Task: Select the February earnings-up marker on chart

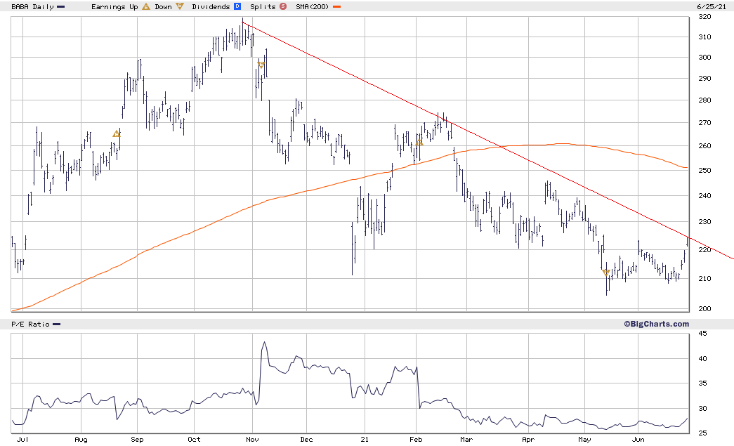Action: 419,143
